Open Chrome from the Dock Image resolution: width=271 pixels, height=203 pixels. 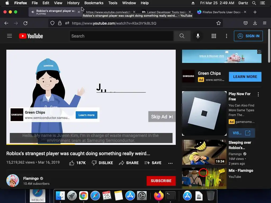83,196
